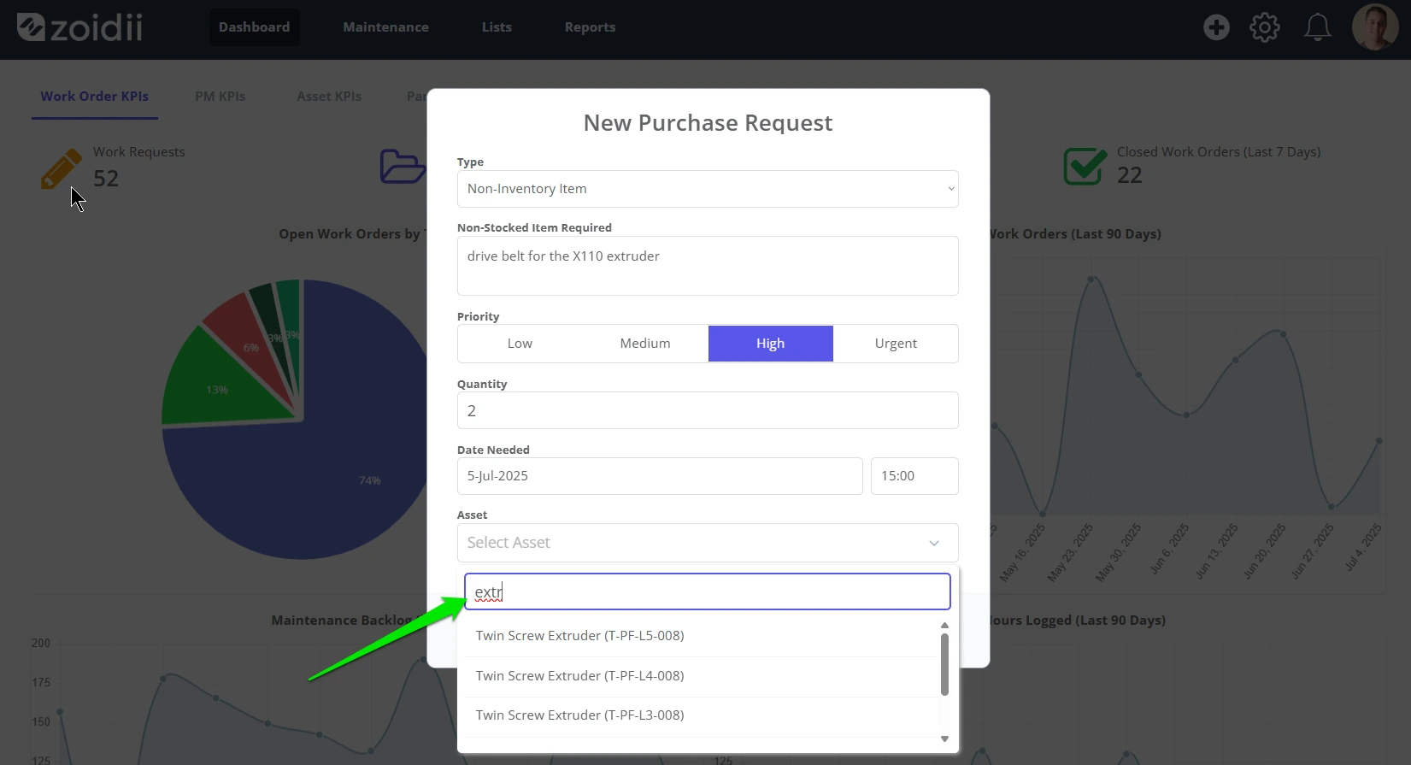Click the Closed Work Orders checkmark icon

click(1085, 166)
